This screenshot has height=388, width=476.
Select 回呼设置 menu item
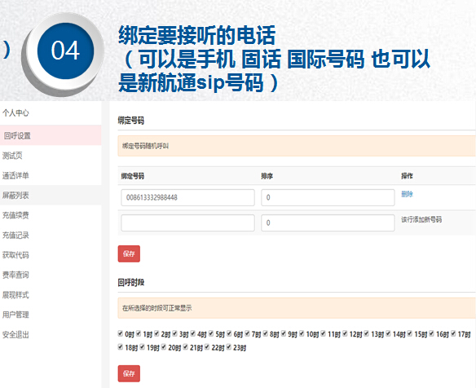(x=17, y=135)
